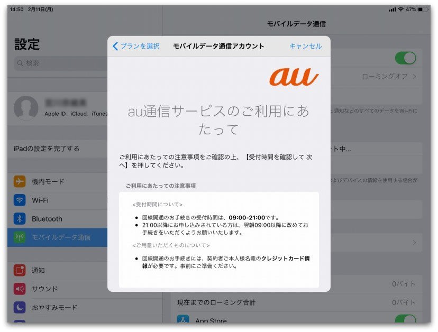Tap キャンセル to dismiss the dialog
Image resolution: width=438 pixels, height=332 pixels.
pos(305,46)
